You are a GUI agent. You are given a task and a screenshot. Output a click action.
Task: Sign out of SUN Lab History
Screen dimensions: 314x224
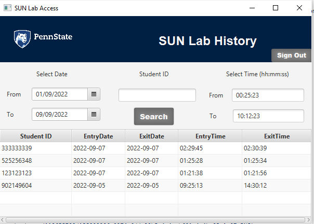coord(291,55)
